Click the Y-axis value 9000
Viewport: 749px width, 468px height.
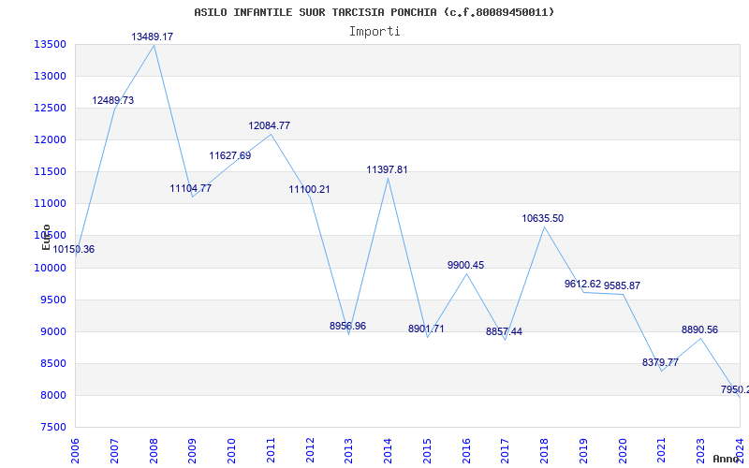tap(52, 332)
